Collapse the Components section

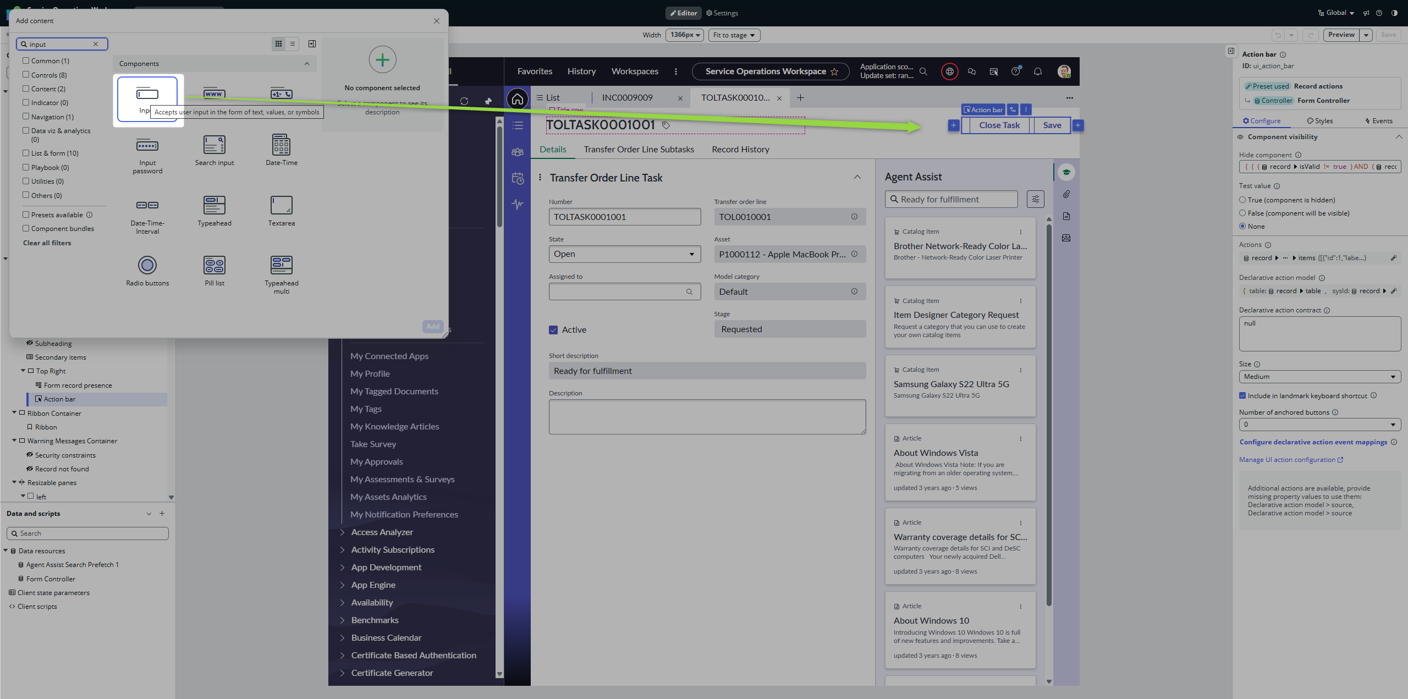pyautogui.click(x=307, y=64)
